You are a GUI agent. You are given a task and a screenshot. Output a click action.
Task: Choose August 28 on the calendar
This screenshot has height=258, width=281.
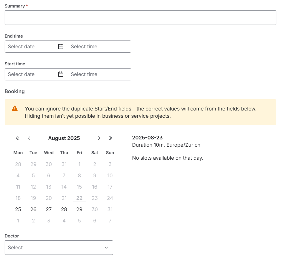point(64,209)
